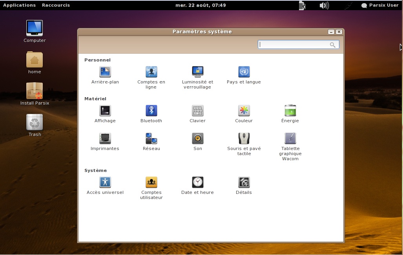Click the network connection icon in panel
The height and width of the screenshot is (255, 403).
(x=348, y=5)
